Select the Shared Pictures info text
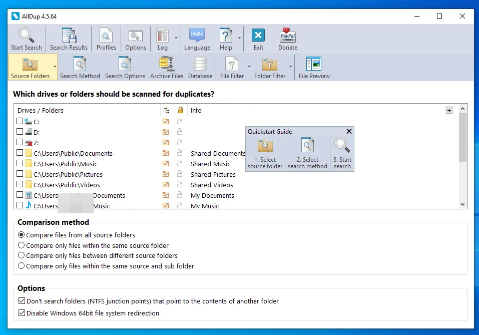This screenshot has width=479, height=335. pos(213,175)
